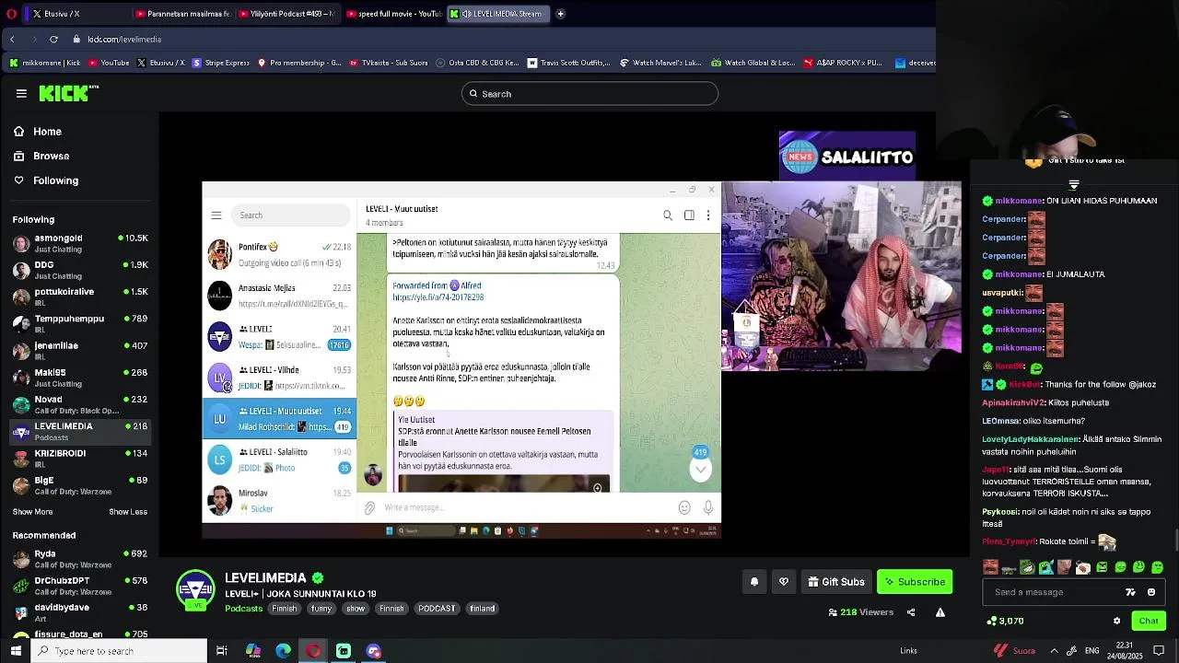Collapse Following list with Show Less
This screenshot has width=1179, height=663.
tap(128, 512)
